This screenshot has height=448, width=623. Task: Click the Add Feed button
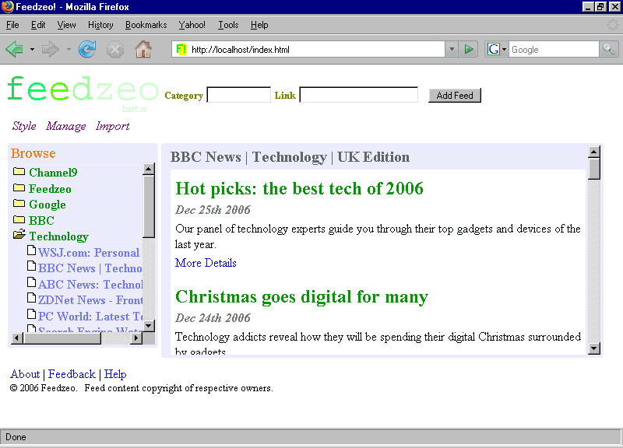click(455, 96)
